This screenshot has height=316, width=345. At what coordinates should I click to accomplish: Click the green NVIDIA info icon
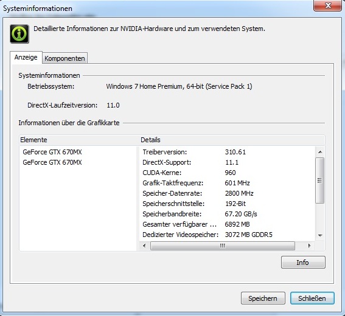19,34
